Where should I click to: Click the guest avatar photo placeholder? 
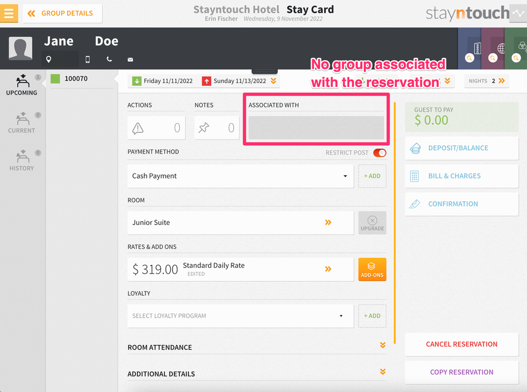(21, 49)
